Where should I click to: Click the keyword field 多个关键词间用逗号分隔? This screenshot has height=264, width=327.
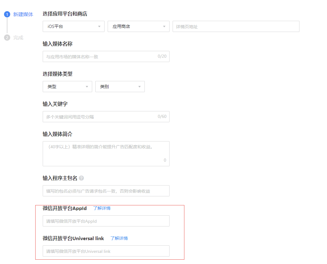pyautogui.click(x=106, y=117)
